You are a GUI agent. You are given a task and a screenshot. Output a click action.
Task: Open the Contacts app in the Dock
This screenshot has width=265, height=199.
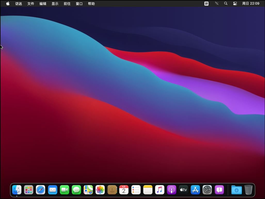coord(112,190)
